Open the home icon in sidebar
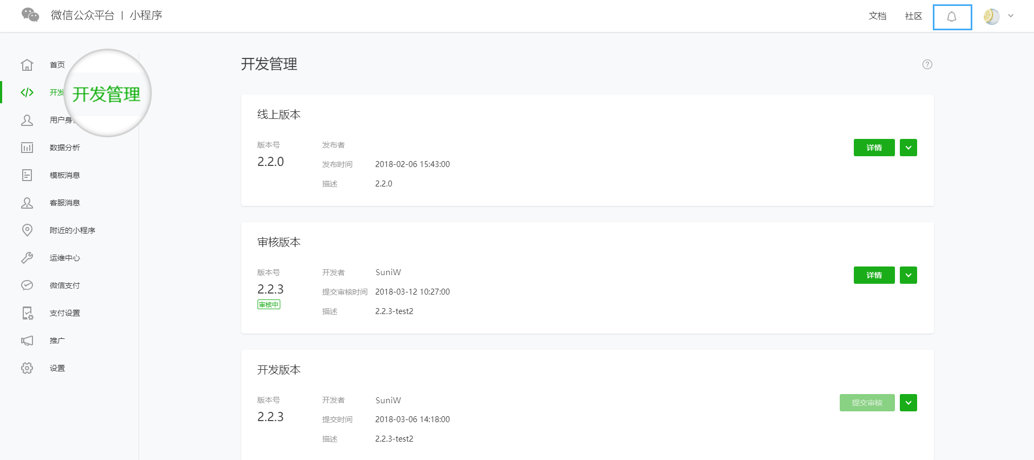Image resolution: width=1034 pixels, height=460 pixels. click(27, 65)
